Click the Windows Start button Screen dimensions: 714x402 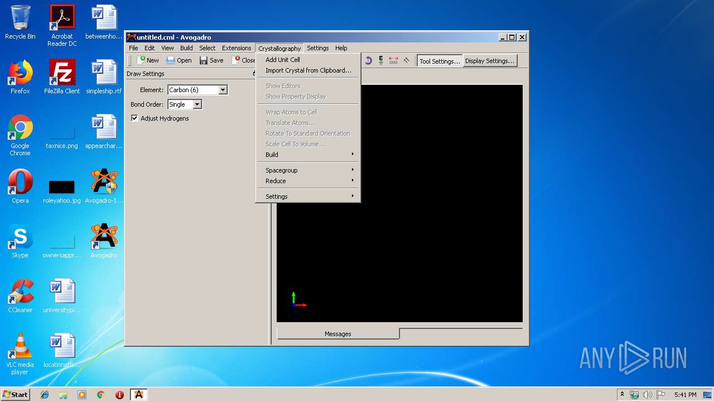16,394
